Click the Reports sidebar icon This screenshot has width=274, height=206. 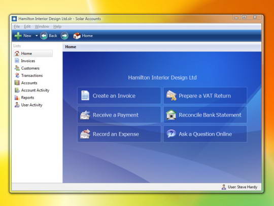[17, 97]
